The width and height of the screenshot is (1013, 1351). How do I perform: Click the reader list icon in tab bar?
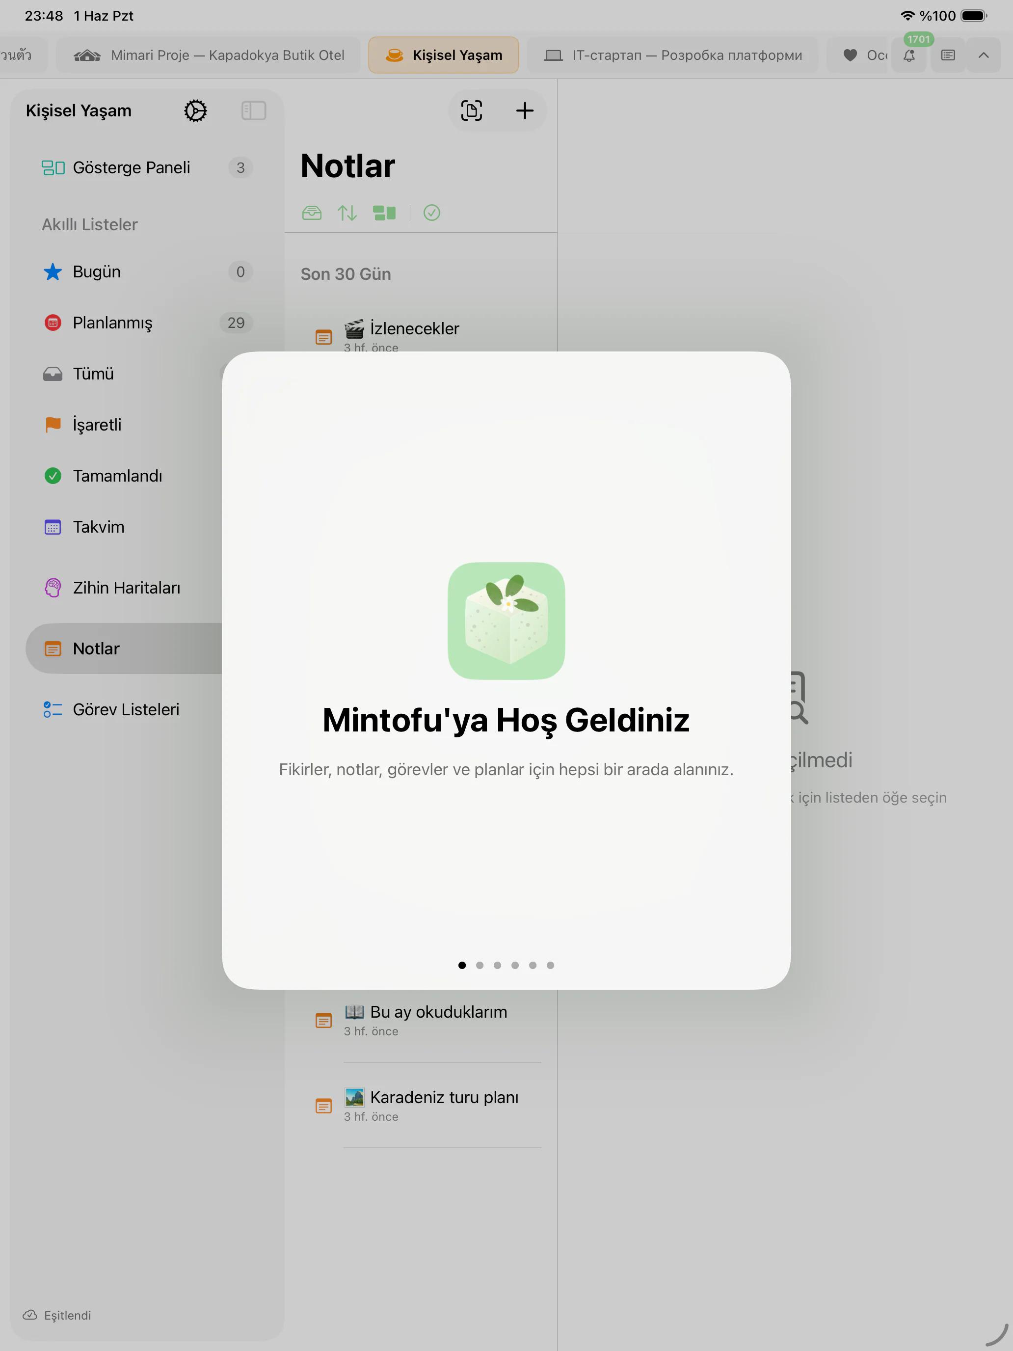(x=948, y=55)
